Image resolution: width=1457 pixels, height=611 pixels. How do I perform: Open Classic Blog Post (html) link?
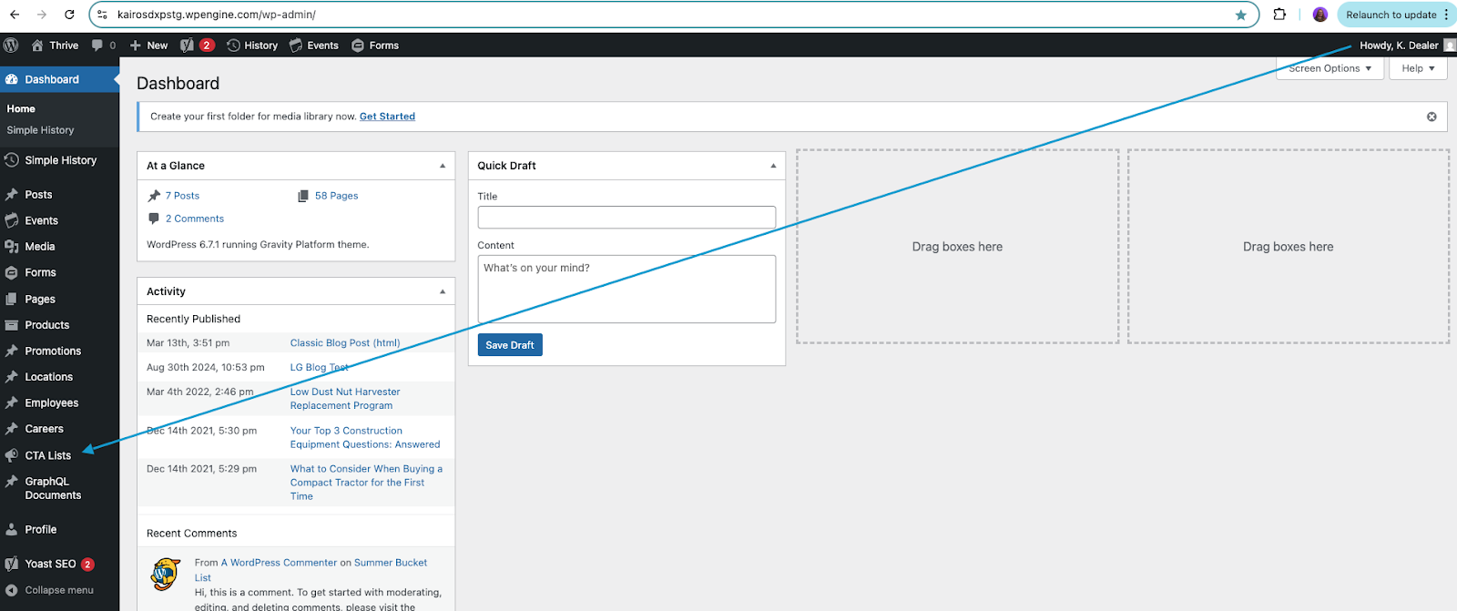tap(345, 343)
